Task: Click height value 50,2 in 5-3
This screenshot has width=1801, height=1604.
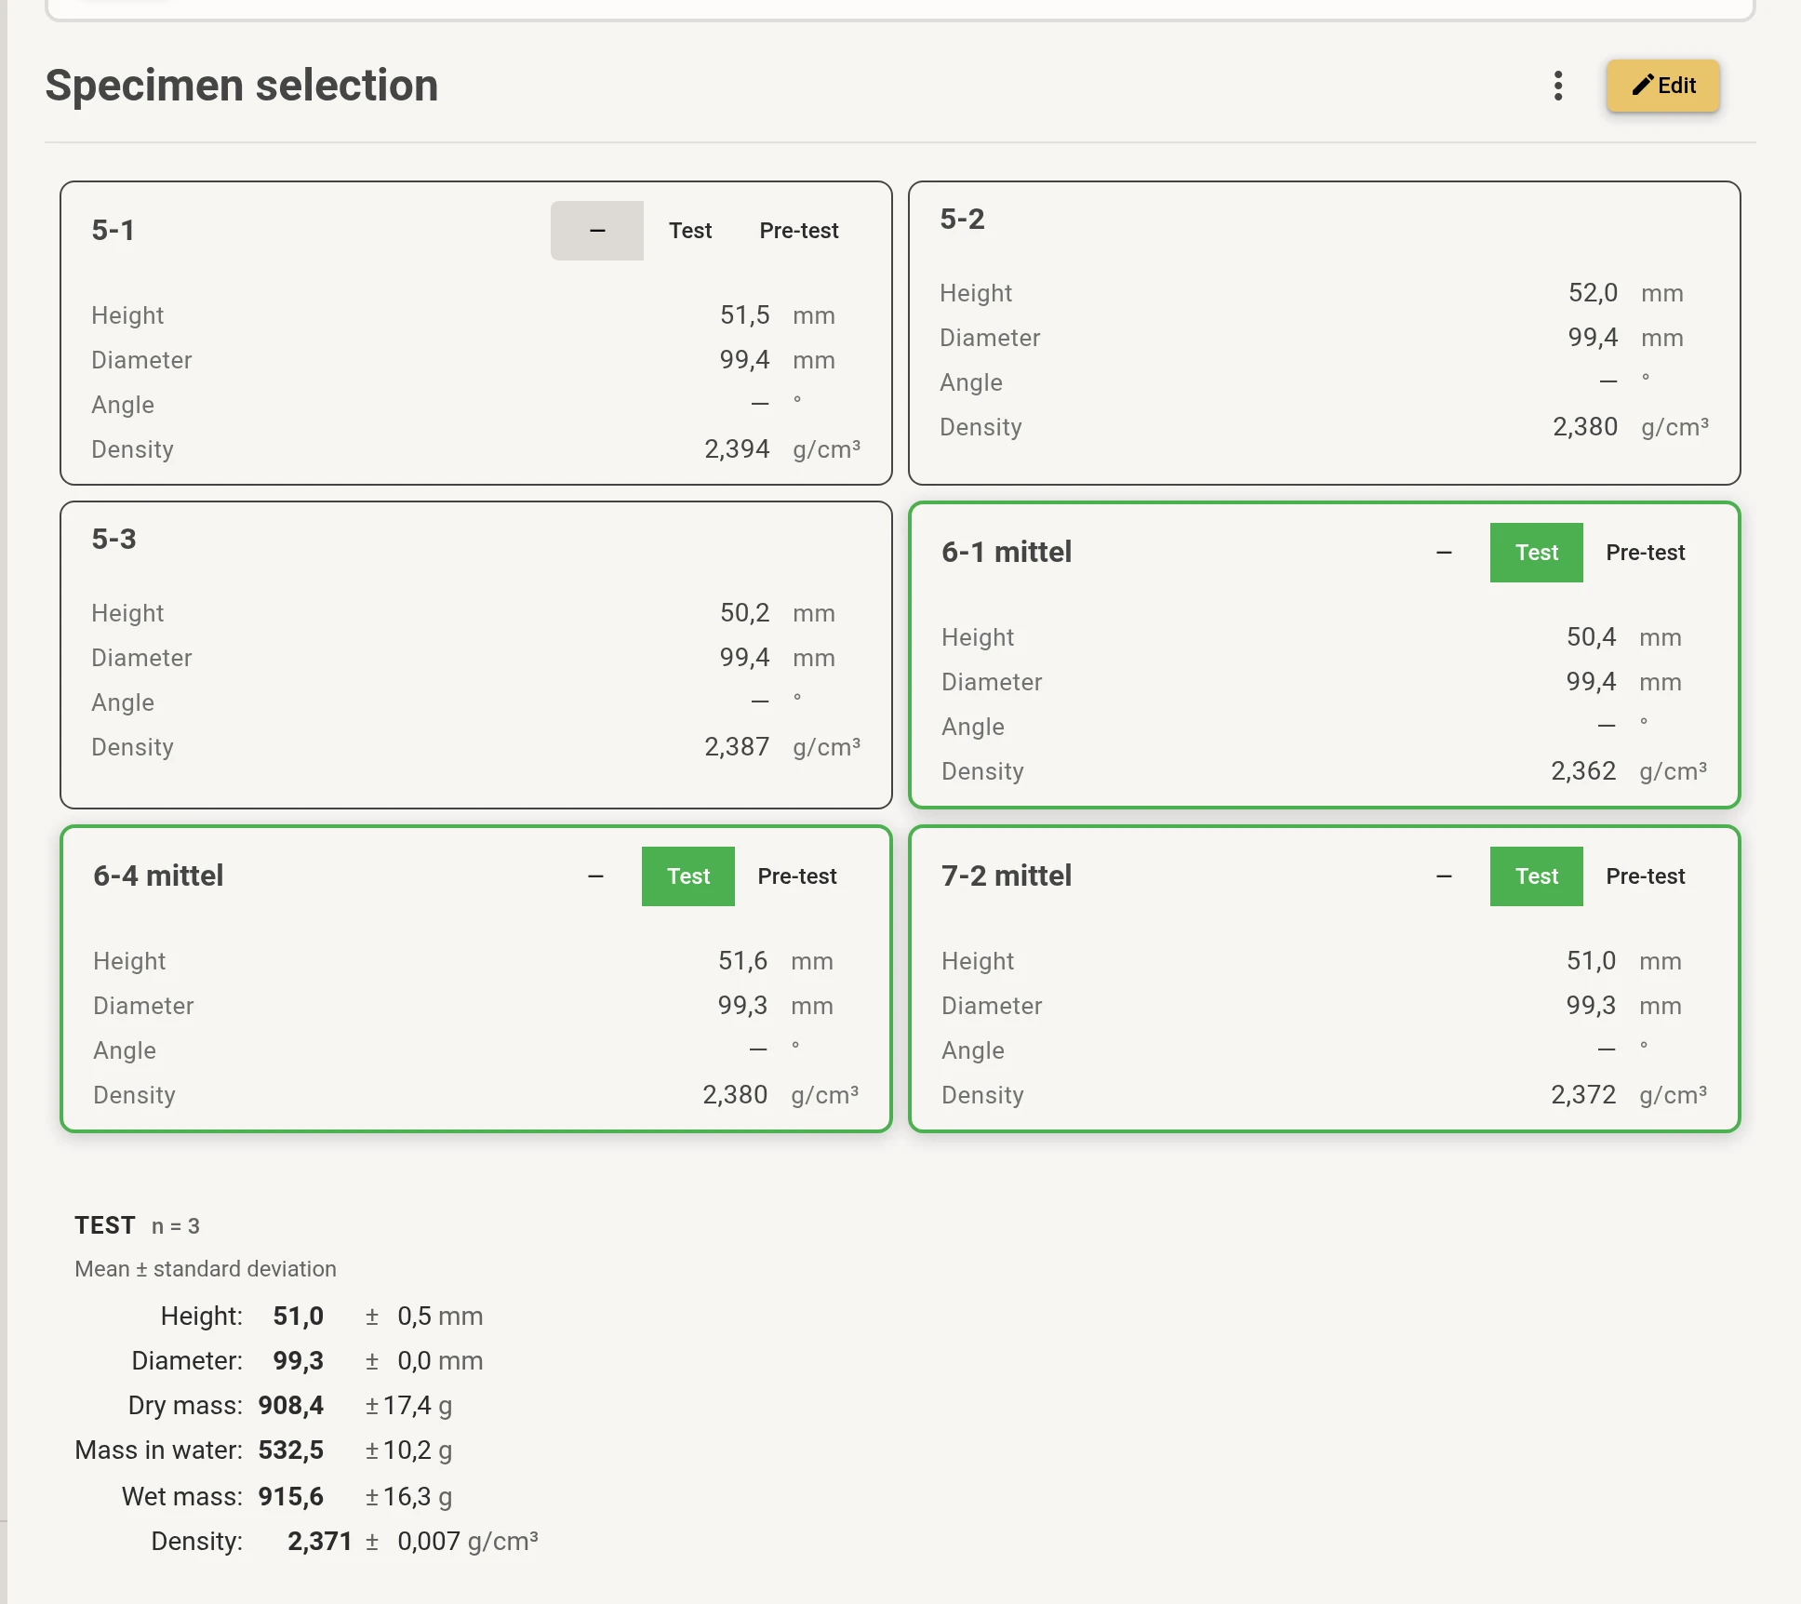Action: (x=744, y=613)
